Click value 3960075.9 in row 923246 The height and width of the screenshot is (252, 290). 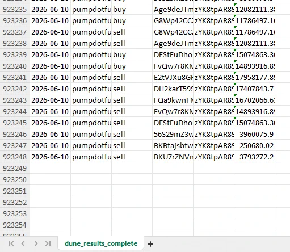[254, 134]
